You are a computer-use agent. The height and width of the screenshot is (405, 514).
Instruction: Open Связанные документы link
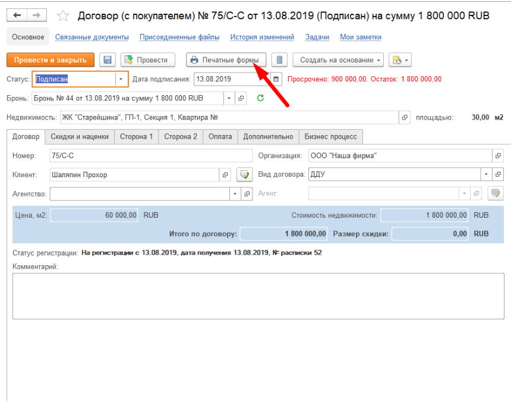(92, 37)
